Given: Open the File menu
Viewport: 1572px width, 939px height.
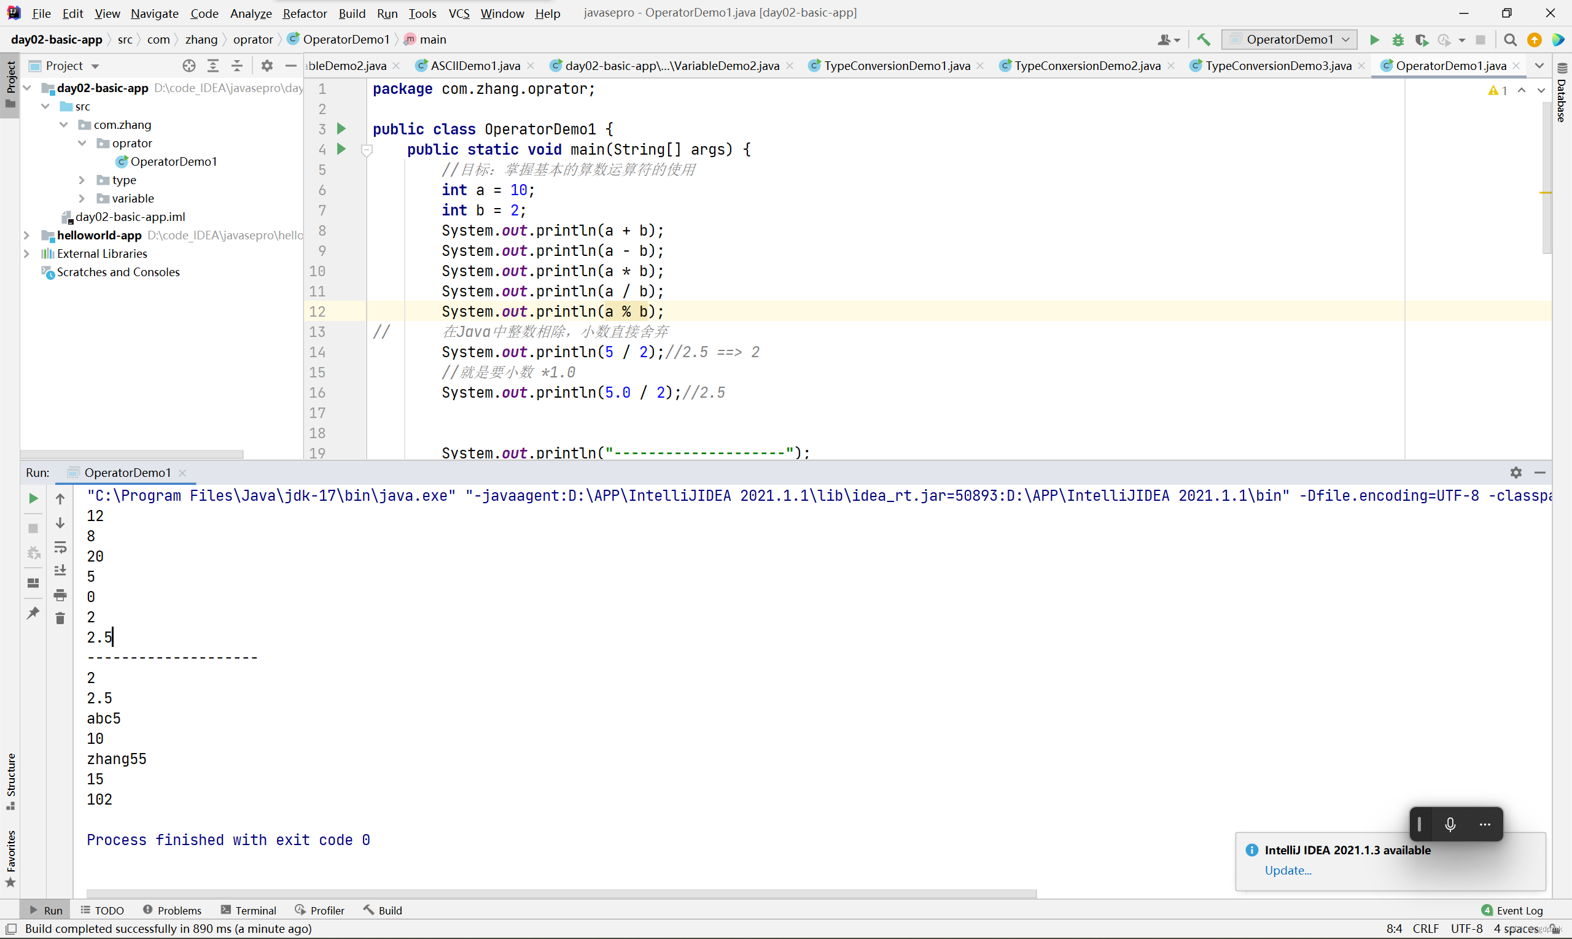Looking at the screenshot, I should [x=41, y=14].
